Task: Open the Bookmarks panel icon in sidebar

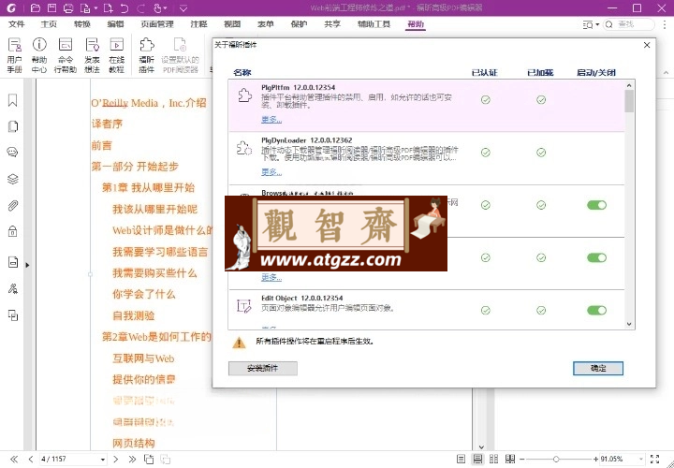Action: (13, 100)
